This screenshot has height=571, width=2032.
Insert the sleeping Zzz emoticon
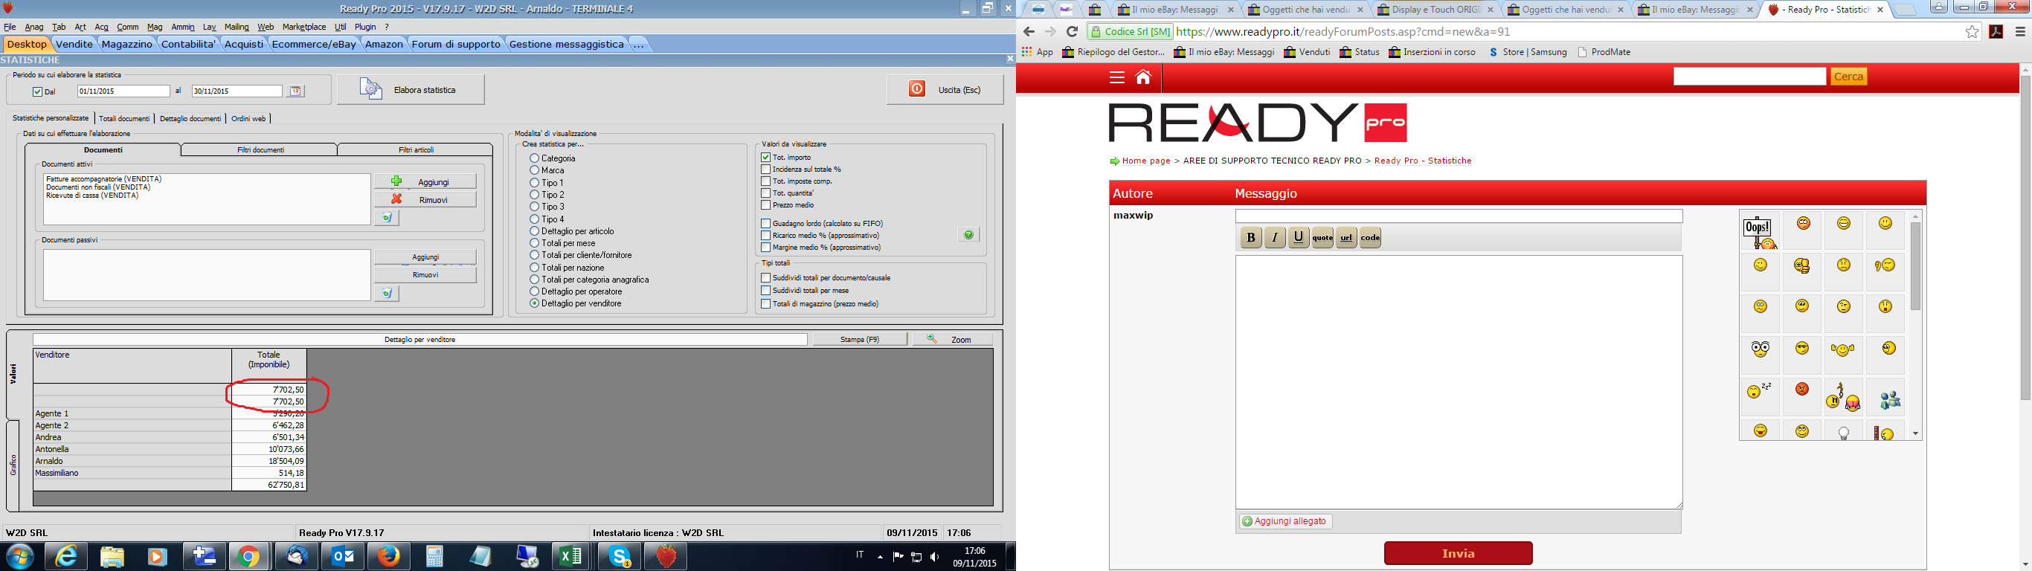coord(1759,390)
